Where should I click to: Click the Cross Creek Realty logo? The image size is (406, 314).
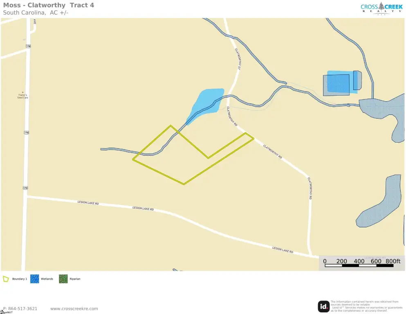[x=381, y=8]
